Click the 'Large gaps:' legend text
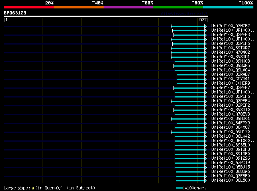Viewport: 257px width, 191px height. [17, 188]
